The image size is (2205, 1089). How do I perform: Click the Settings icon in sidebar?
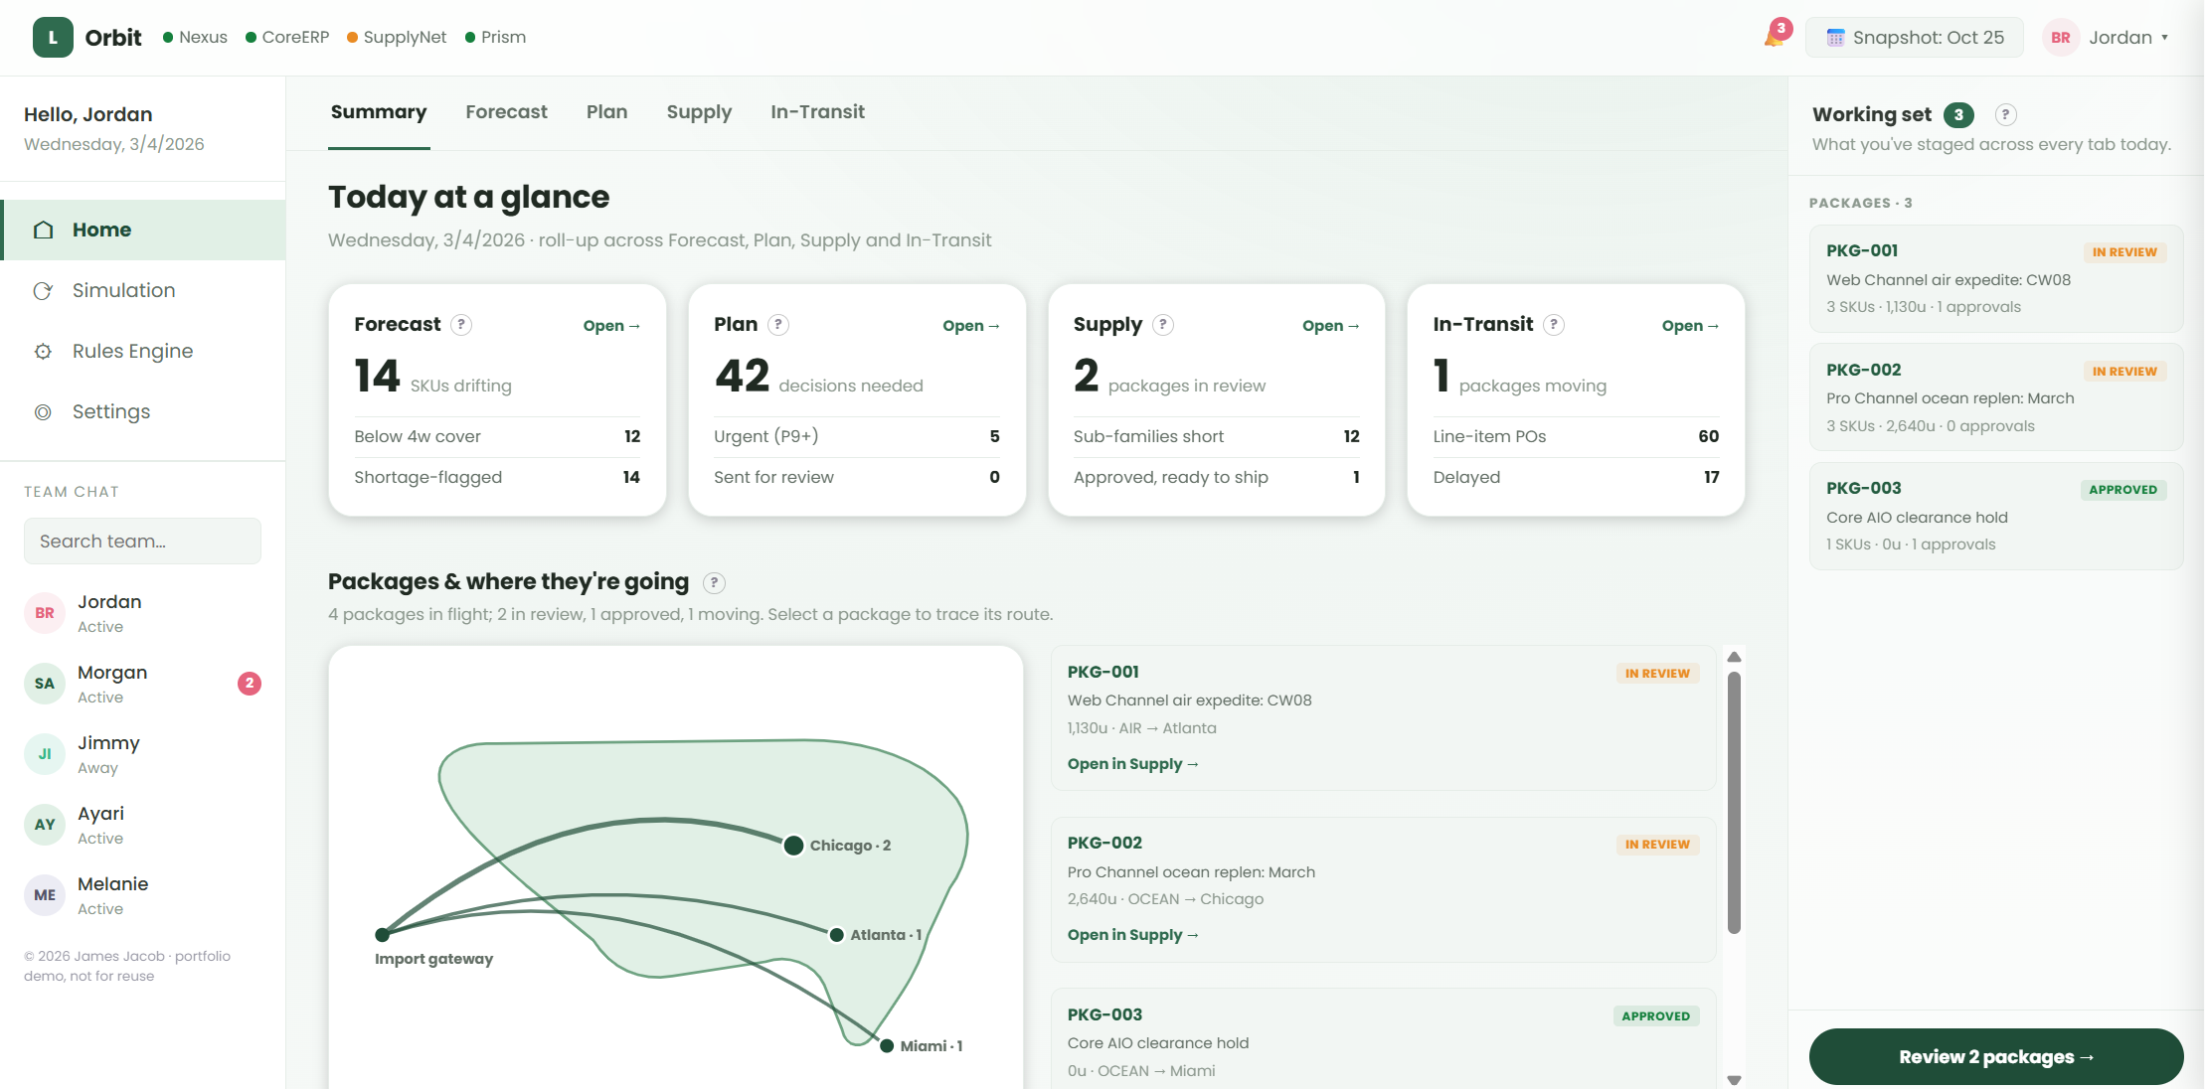(43, 412)
